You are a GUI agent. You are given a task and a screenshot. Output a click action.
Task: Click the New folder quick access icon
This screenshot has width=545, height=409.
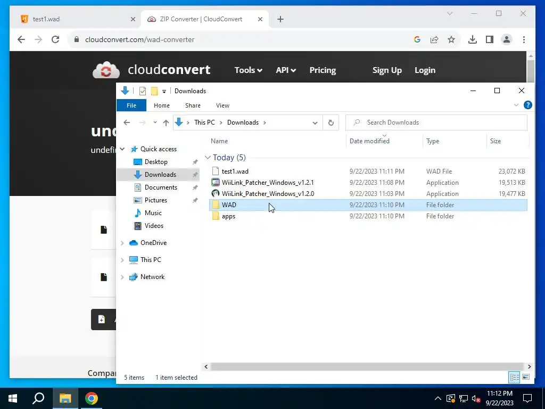pos(154,91)
